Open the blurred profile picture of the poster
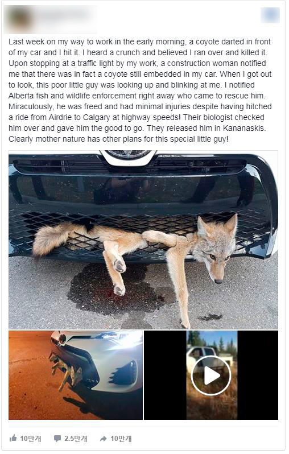Image resolution: width=289 pixels, height=454 pixels. [20, 19]
